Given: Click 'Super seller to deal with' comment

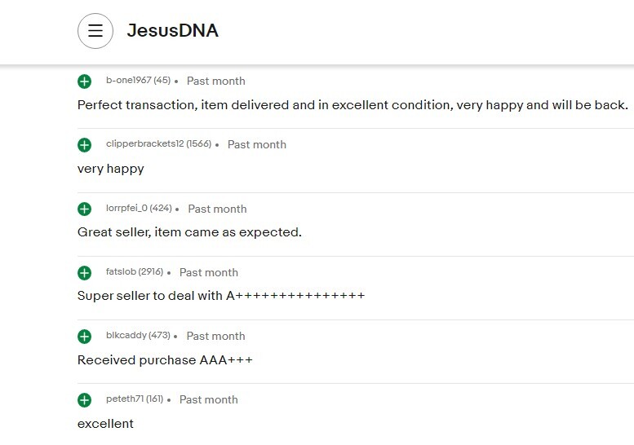Looking at the screenshot, I should (x=220, y=296).
